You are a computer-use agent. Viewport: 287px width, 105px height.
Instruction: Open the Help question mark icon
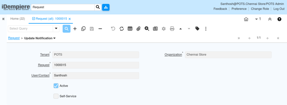(279, 19)
